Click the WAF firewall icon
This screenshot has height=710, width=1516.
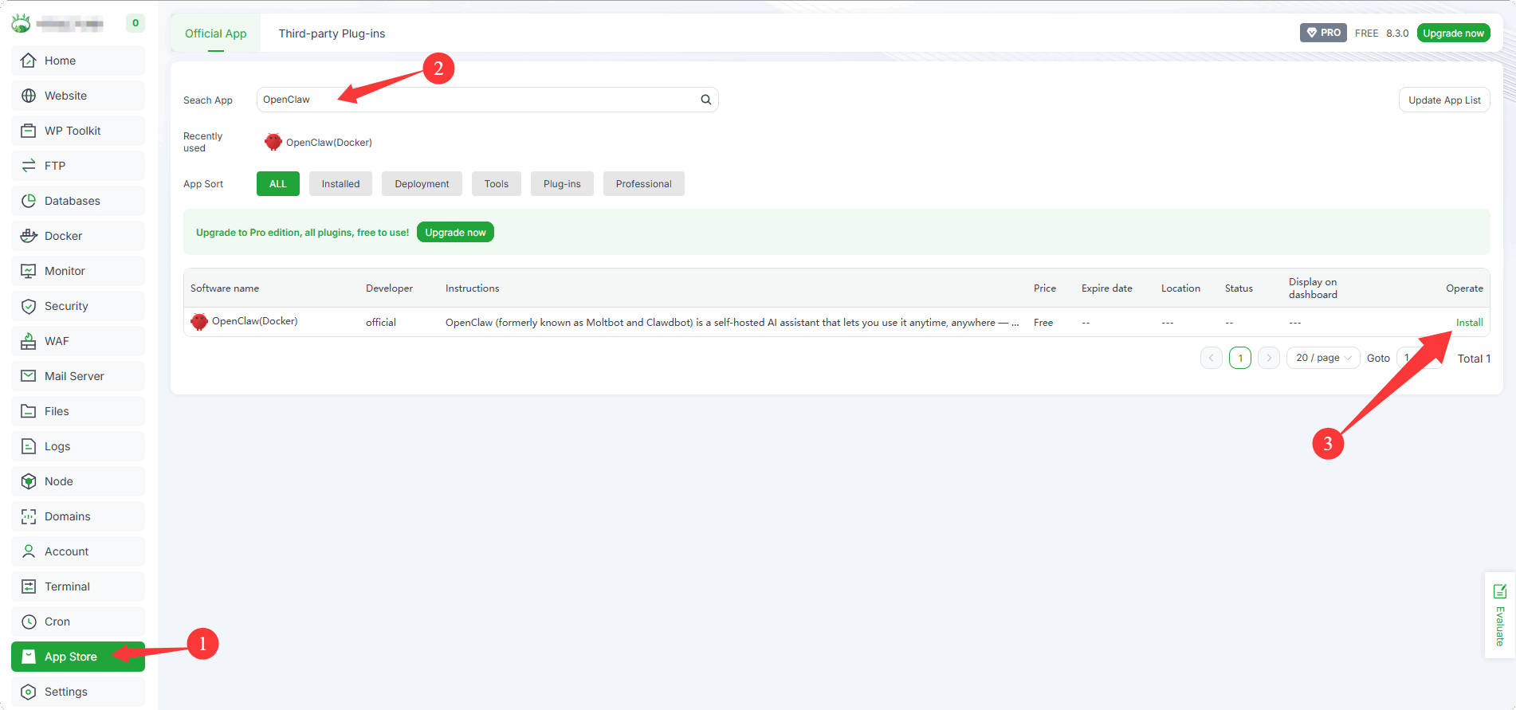click(x=29, y=341)
